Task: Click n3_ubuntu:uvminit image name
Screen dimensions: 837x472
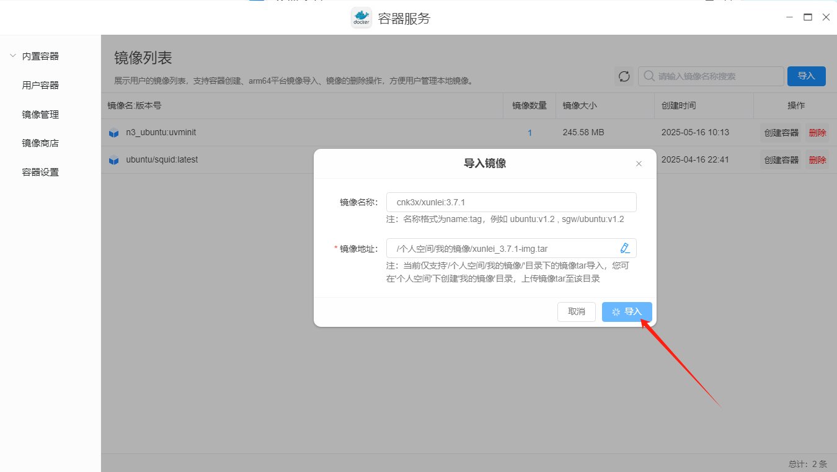Action: click(161, 132)
